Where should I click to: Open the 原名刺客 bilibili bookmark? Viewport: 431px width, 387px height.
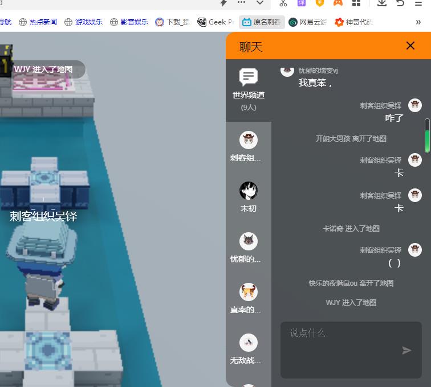coord(262,22)
